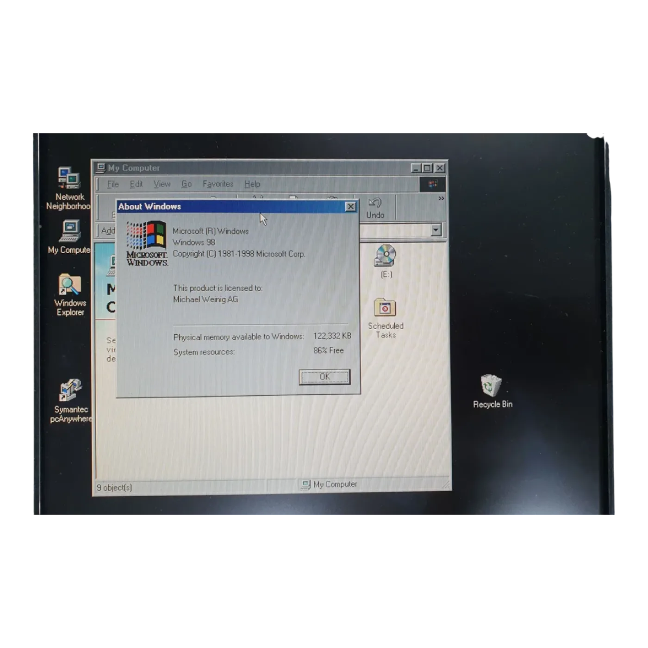The image size is (648, 648).
Task: Open the Favorites menu
Action: (218, 184)
